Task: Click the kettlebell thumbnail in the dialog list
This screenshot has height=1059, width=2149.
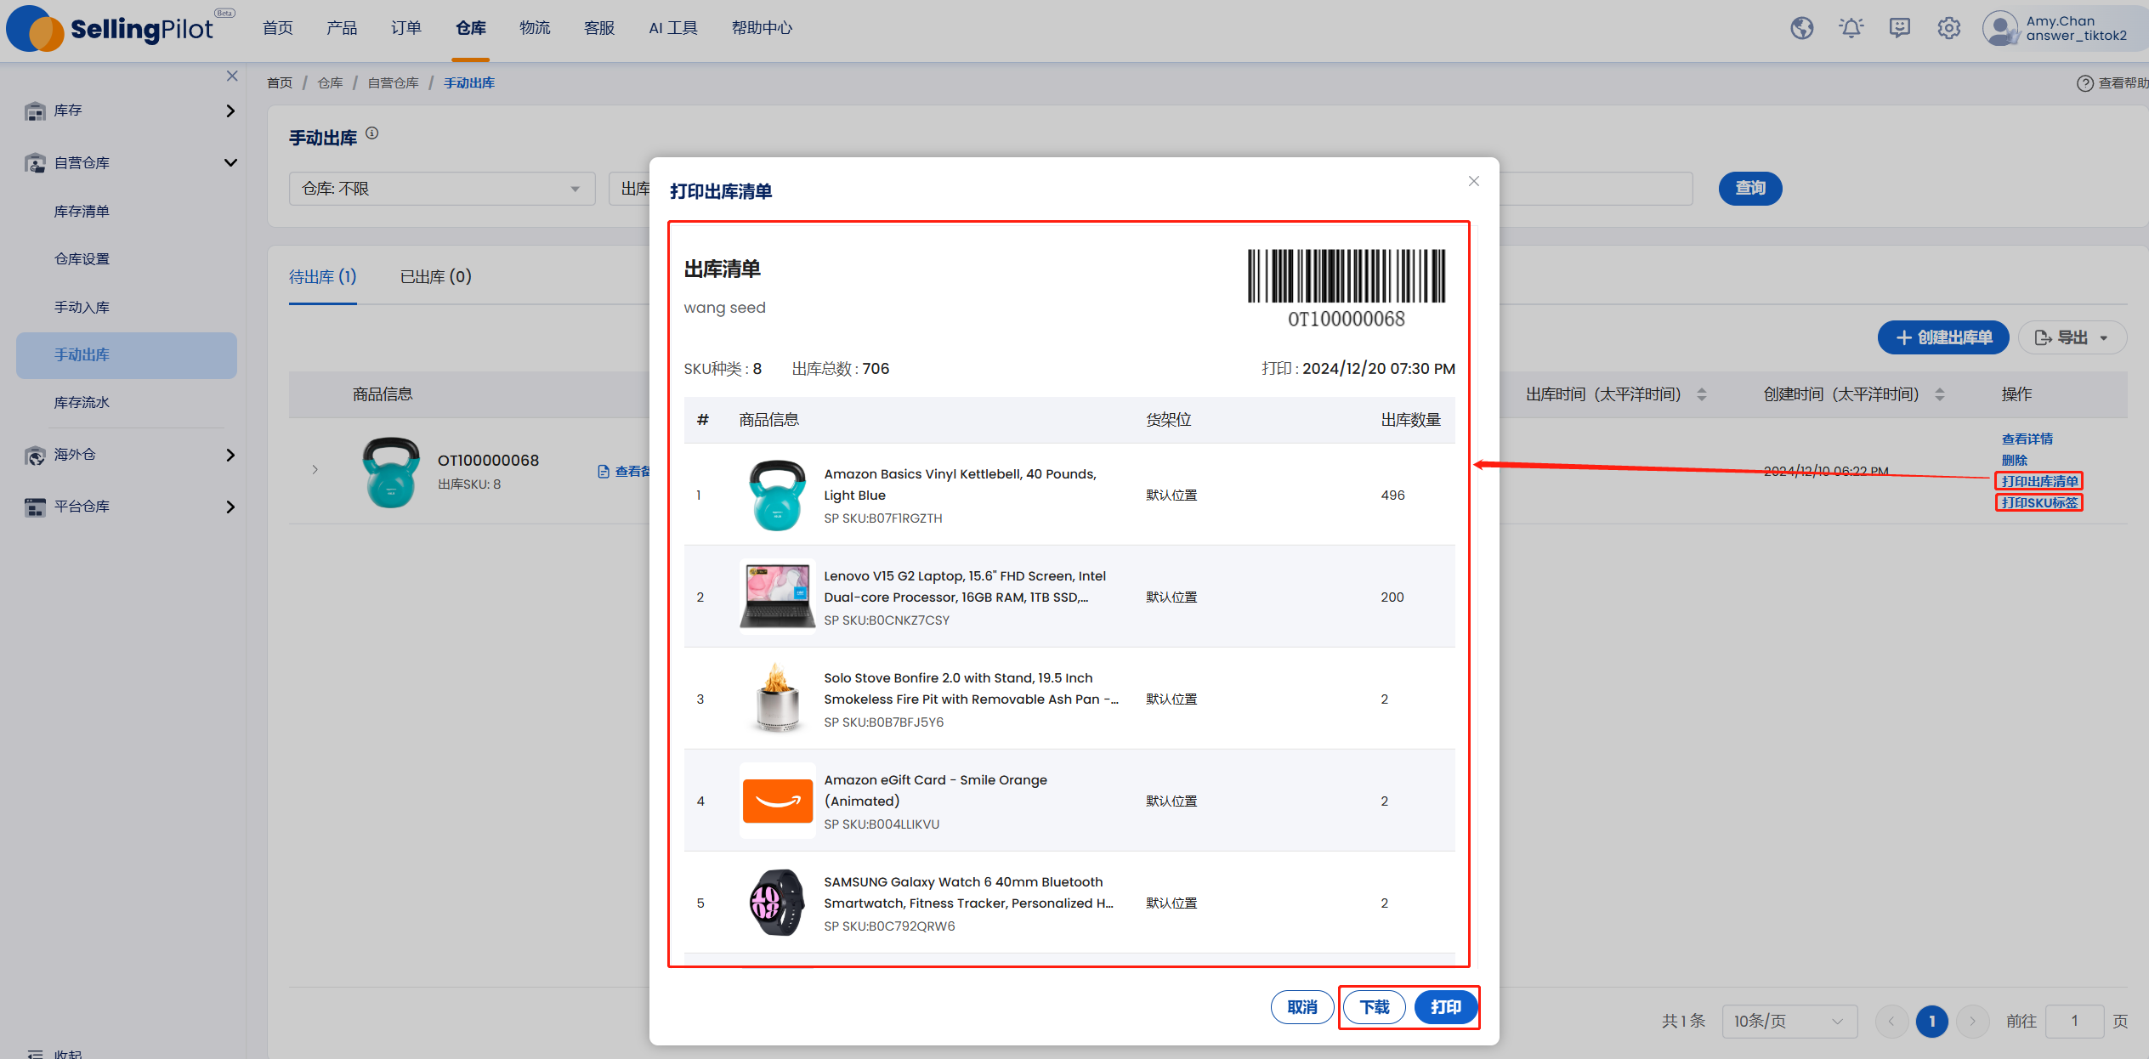Action: [x=777, y=495]
